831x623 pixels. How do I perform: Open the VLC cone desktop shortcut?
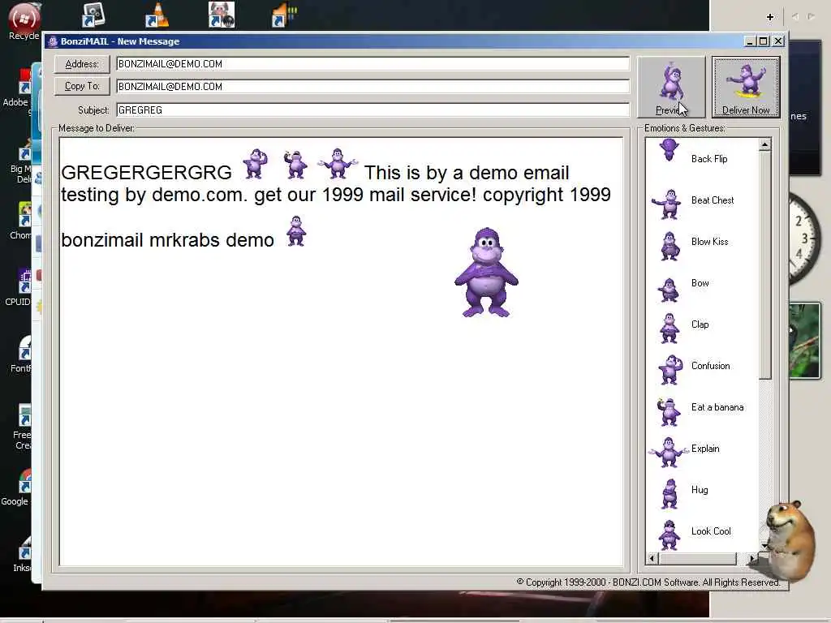(157, 15)
